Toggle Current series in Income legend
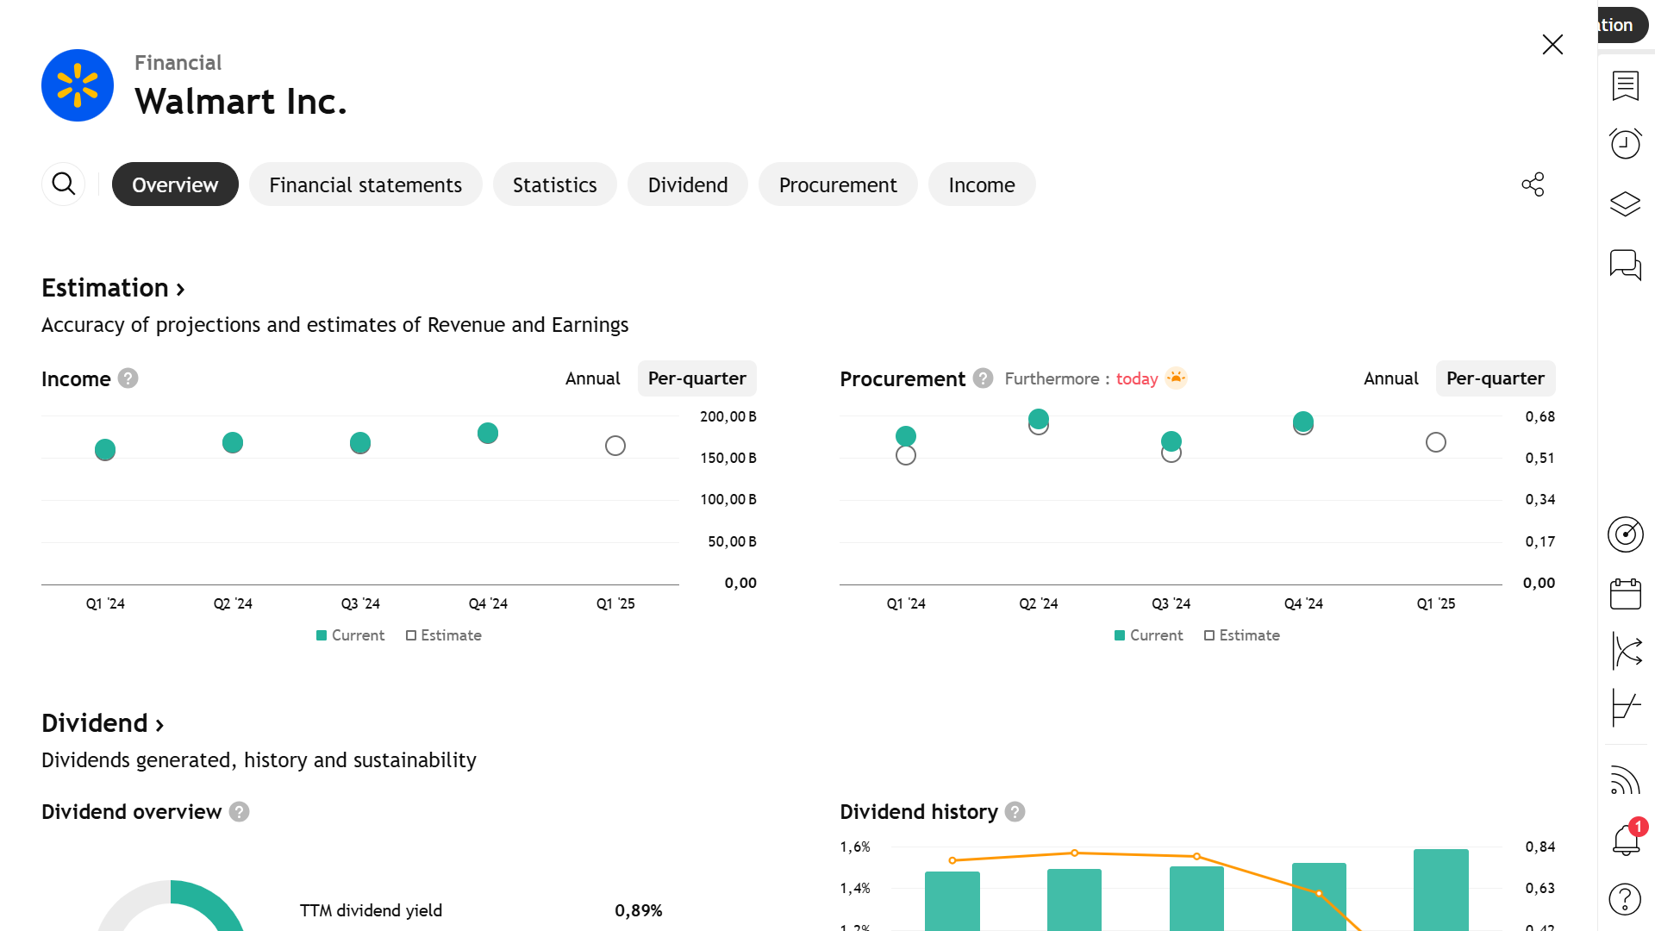This screenshot has width=1655, height=931. (x=350, y=635)
